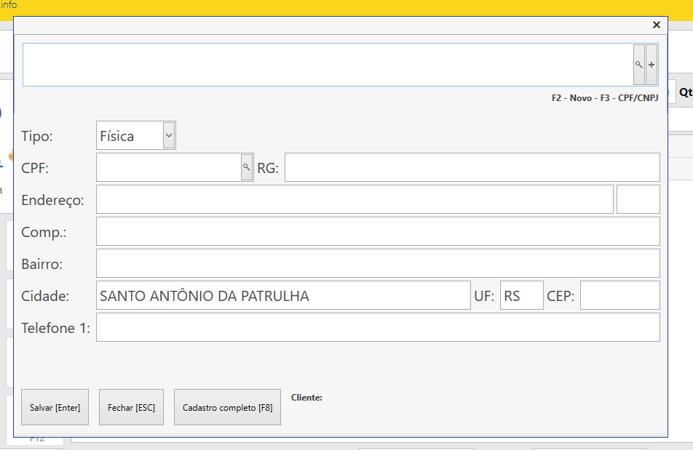Click into the CPF input field
Screen dimensions: 693x450
coord(168,167)
